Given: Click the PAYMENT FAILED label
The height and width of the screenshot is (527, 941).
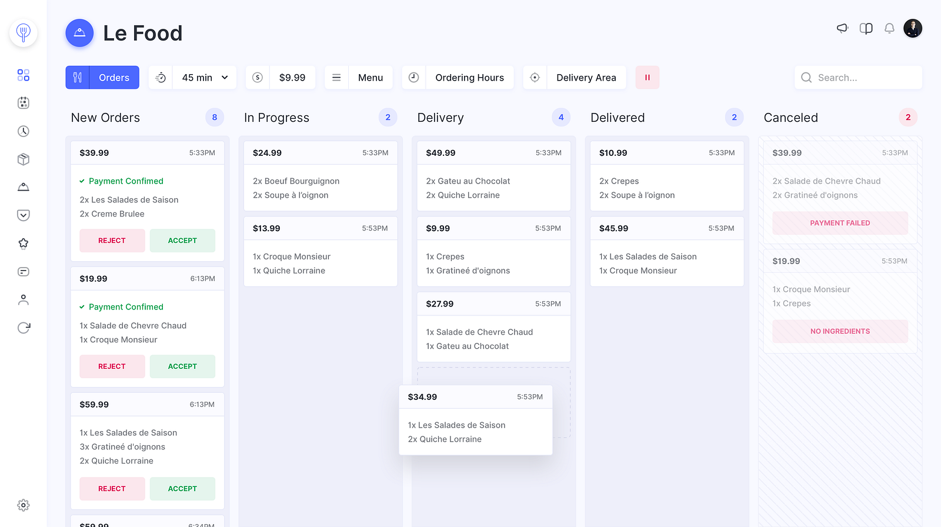Looking at the screenshot, I should 840,223.
